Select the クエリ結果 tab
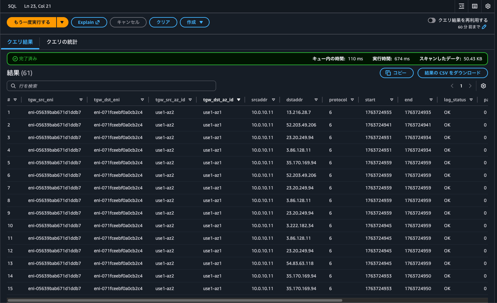The width and height of the screenshot is (497, 303). [20, 42]
